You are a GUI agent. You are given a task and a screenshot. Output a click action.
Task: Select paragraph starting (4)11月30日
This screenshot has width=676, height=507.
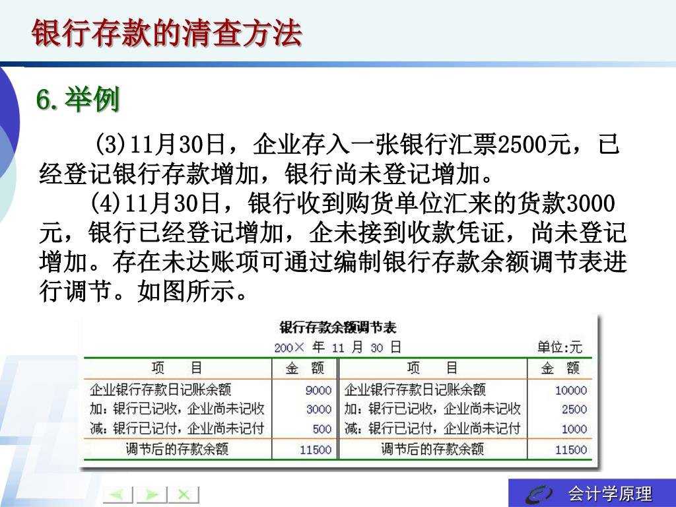(333, 247)
